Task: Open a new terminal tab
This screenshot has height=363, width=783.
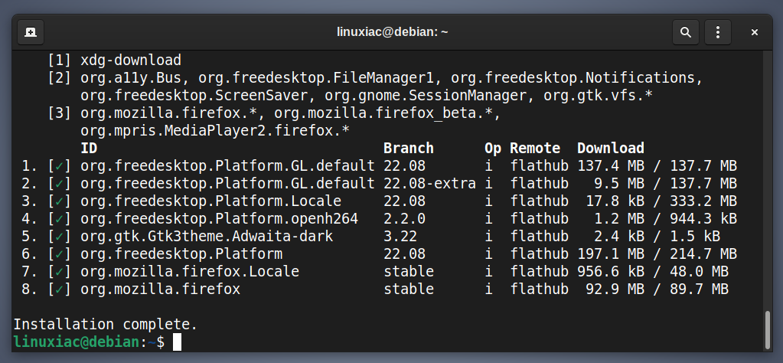Action: click(31, 32)
